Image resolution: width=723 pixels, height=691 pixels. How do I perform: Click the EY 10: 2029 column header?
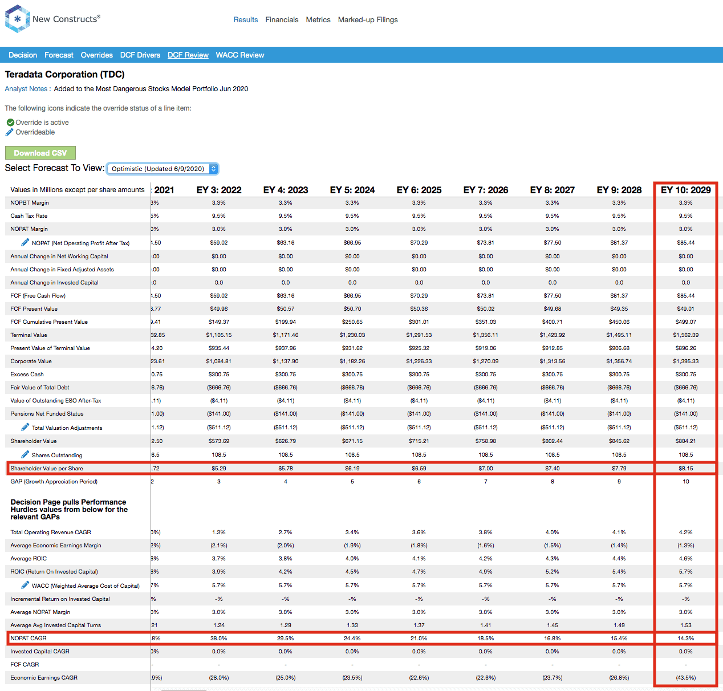pos(686,190)
